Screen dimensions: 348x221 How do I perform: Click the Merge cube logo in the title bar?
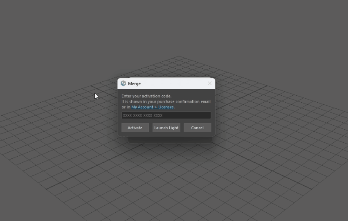(123, 84)
